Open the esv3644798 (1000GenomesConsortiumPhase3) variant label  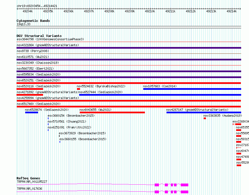(50, 39)
